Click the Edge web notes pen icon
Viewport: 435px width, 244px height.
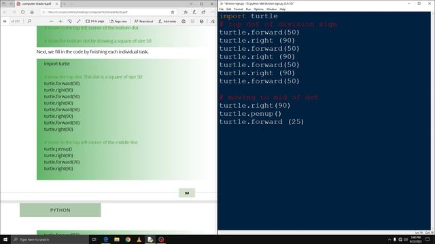coord(194,12)
